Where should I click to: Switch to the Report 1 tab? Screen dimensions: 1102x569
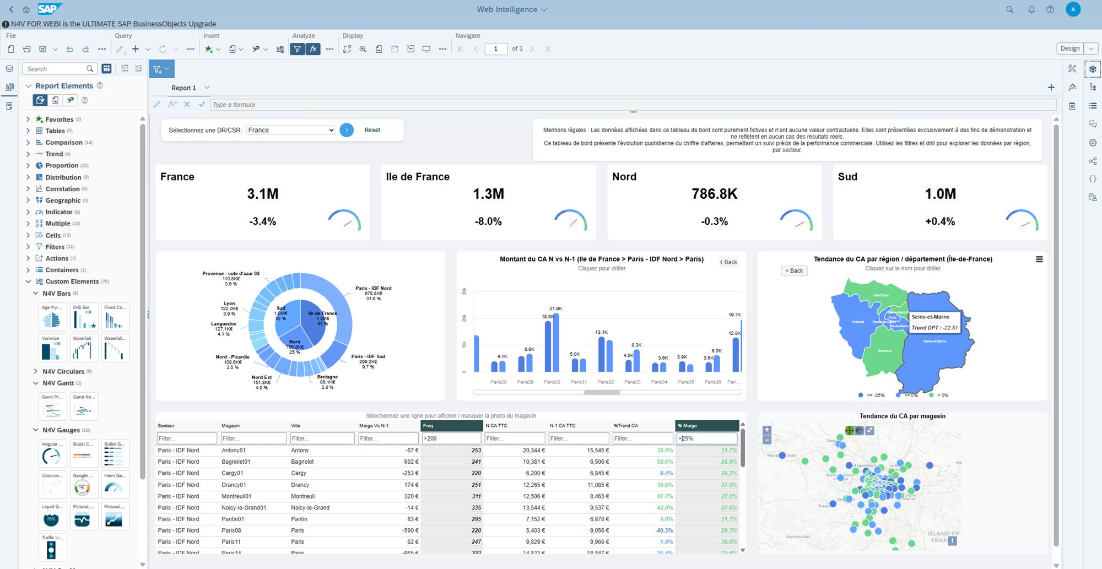pyautogui.click(x=183, y=88)
